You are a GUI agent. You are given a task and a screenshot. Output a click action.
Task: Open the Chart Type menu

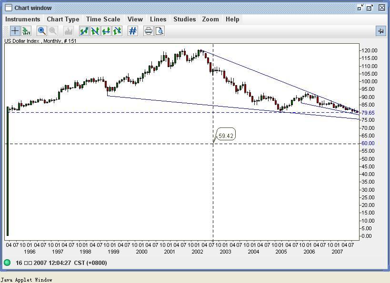tap(63, 19)
